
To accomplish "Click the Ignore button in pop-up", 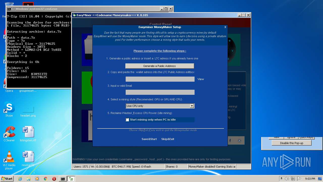I will click(291, 138).
